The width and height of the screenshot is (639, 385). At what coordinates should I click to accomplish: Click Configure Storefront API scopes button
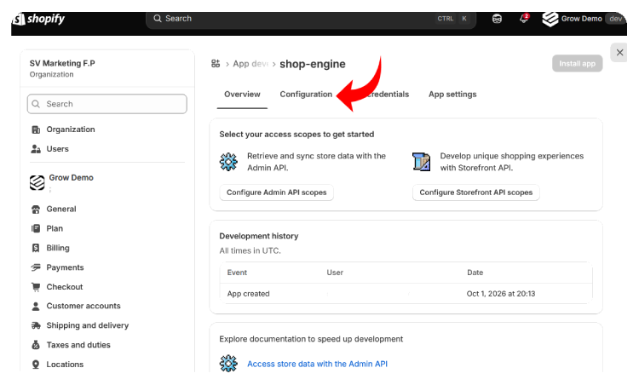tap(476, 192)
